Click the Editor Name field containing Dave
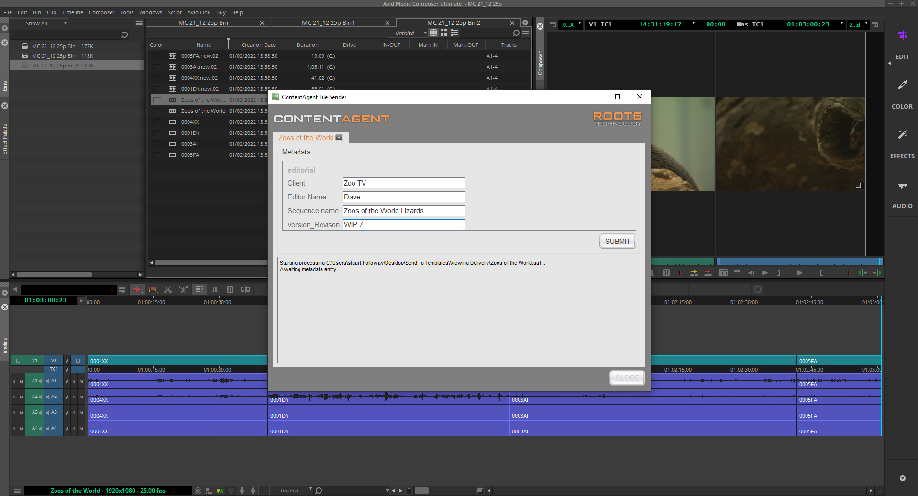 click(403, 197)
